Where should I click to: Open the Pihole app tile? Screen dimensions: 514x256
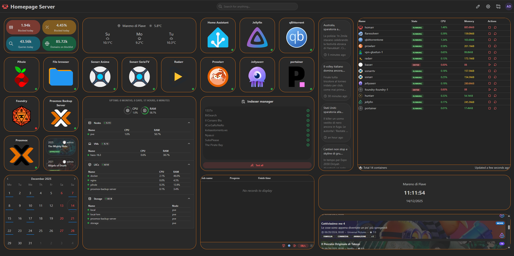(x=22, y=75)
